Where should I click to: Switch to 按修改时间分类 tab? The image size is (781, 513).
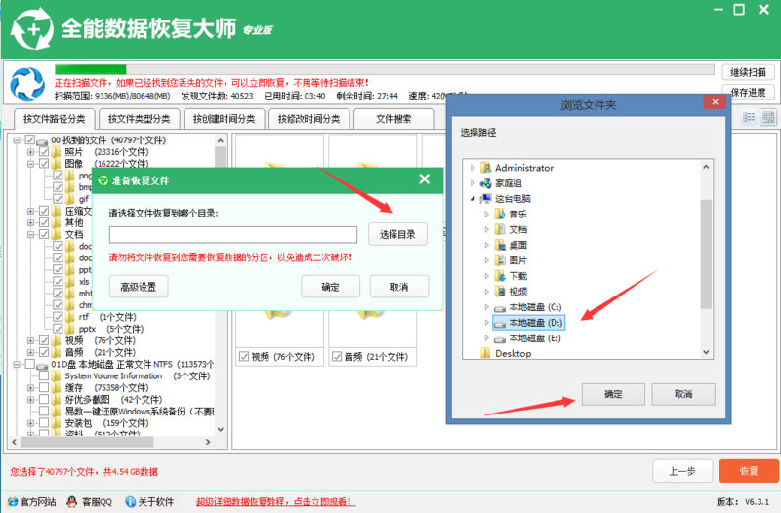pyautogui.click(x=308, y=119)
